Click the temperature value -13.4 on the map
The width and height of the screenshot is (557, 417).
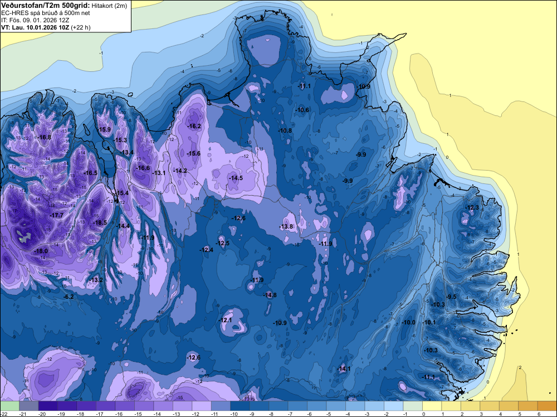click(x=127, y=153)
